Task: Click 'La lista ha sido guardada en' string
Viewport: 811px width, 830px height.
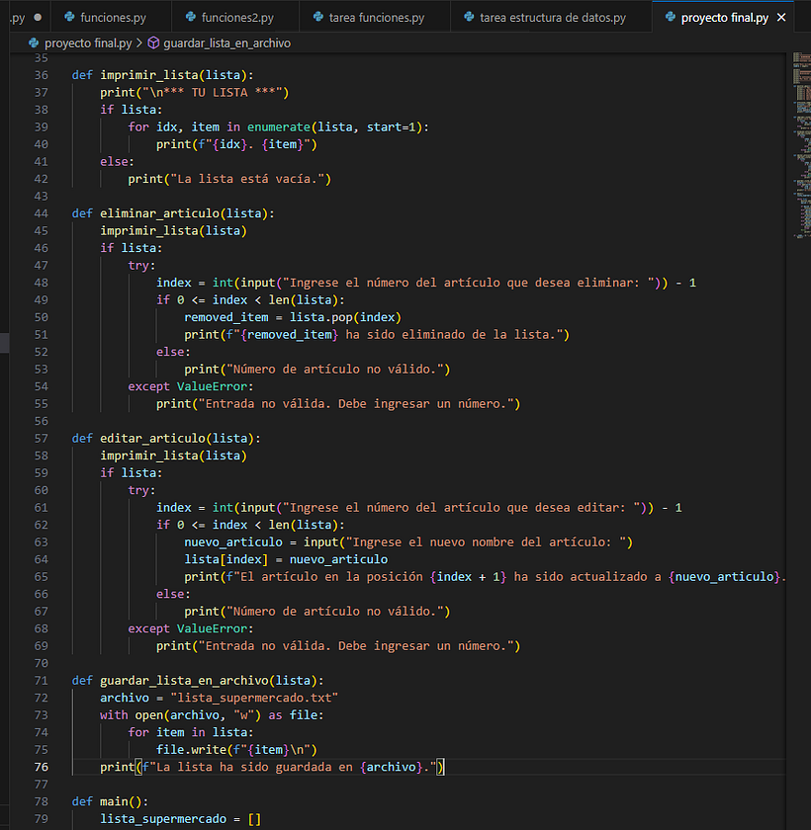Action: pos(254,767)
